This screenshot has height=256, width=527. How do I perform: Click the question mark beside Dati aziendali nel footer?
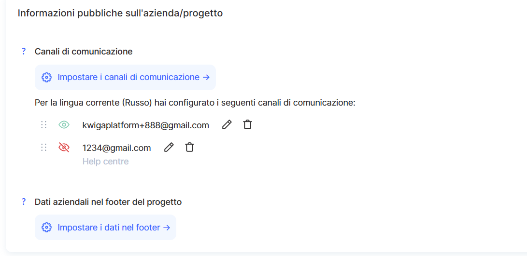tap(24, 202)
